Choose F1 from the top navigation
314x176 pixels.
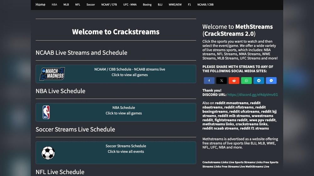[x=189, y=5]
